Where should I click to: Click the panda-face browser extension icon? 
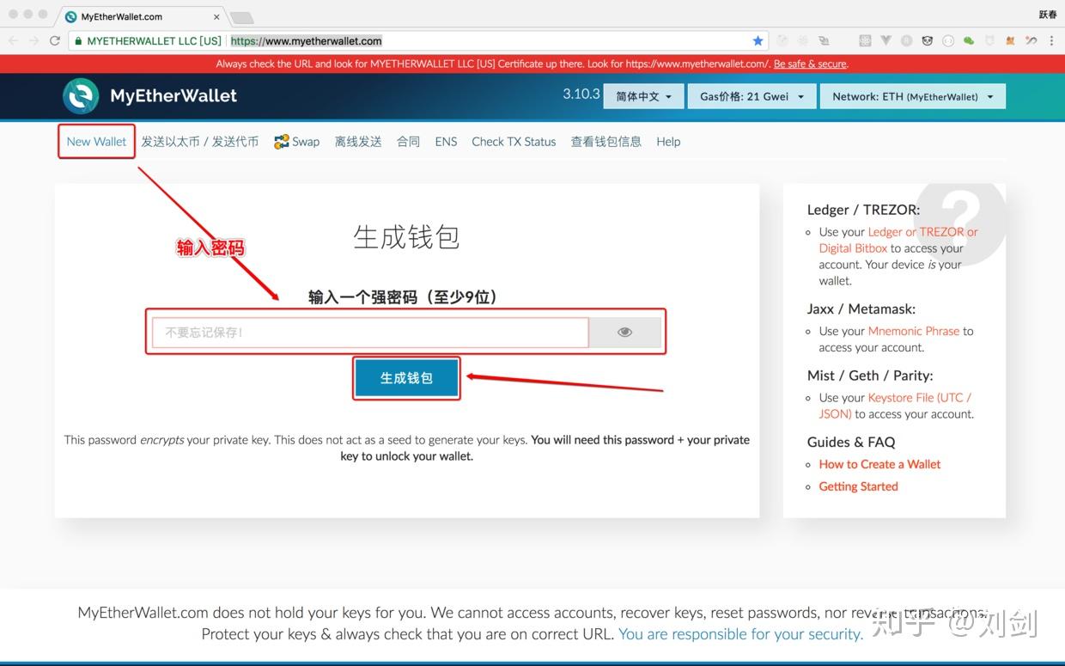[x=928, y=40]
